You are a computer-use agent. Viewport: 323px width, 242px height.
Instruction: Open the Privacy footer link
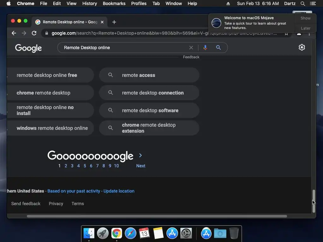click(x=56, y=204)
